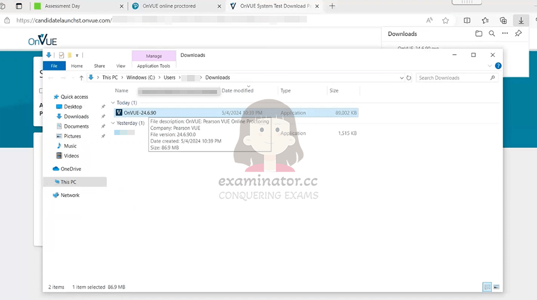The width and height of the screenshot is (537, 300).
Task: Close the Assessment Day tab
Action: pos(121,6)
